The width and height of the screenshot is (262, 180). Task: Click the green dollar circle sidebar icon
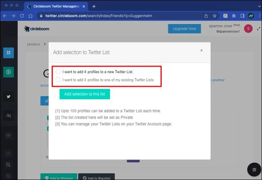coord(8,72)
